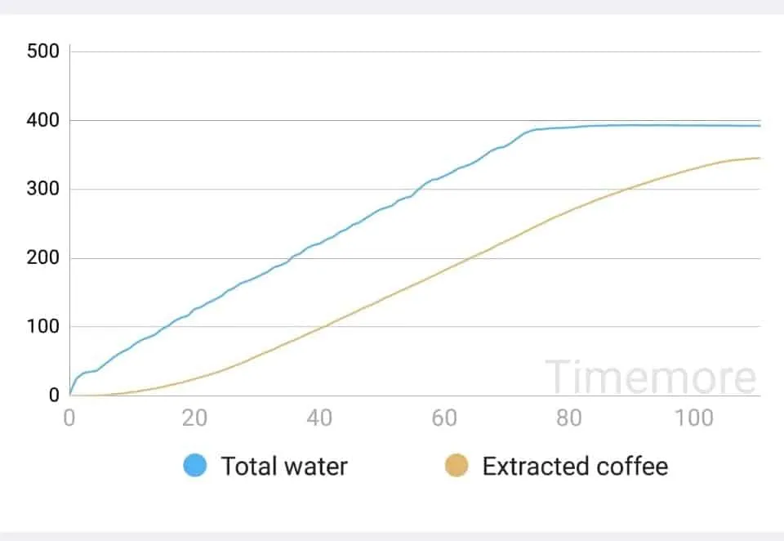Select the 400 y-axis label
The height and width of the screenshot is (541, 784).
[x=43, y=120]
